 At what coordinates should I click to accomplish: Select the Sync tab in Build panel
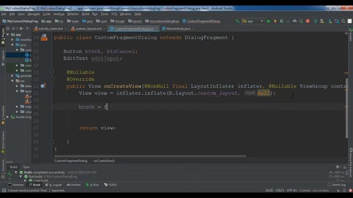(x=26, y=167)
